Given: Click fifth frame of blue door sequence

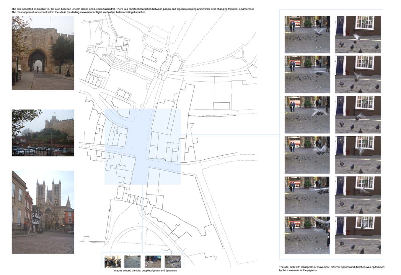Looking at the screenshot, I should [x=358, y=195].
